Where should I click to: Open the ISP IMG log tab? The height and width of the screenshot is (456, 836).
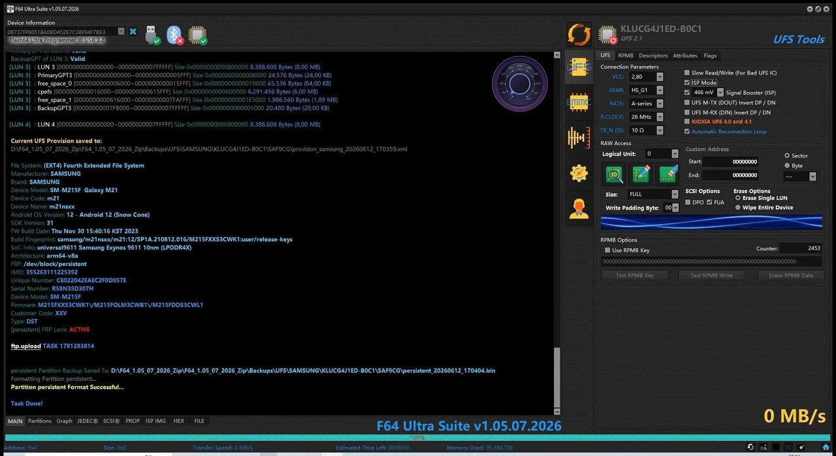[x=155, y=421]
